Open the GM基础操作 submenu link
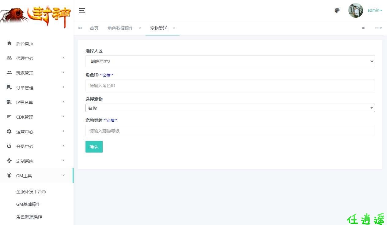This screenshot has height=225, width=387. [28, 204]
